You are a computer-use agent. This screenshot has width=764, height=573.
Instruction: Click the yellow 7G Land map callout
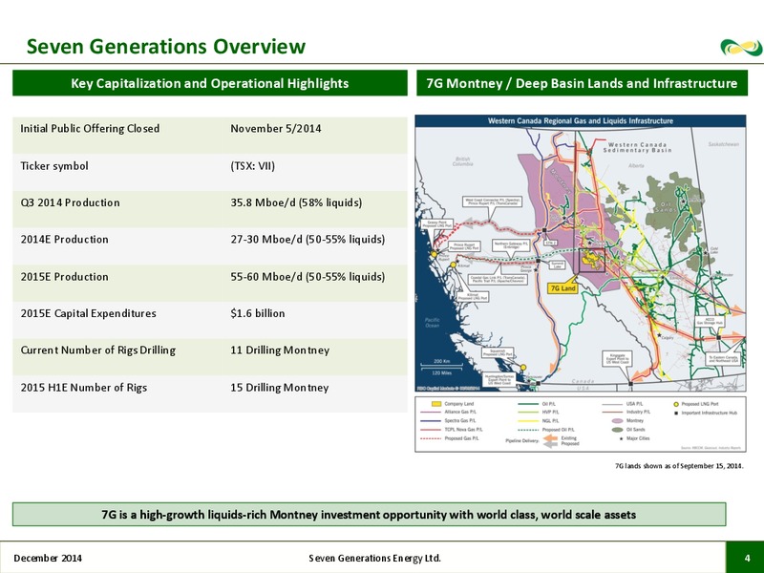tap(562, 288)
